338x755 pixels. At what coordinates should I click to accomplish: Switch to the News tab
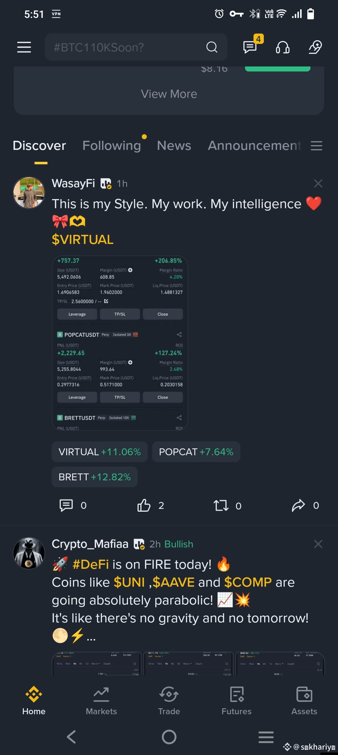coord(174,145)
